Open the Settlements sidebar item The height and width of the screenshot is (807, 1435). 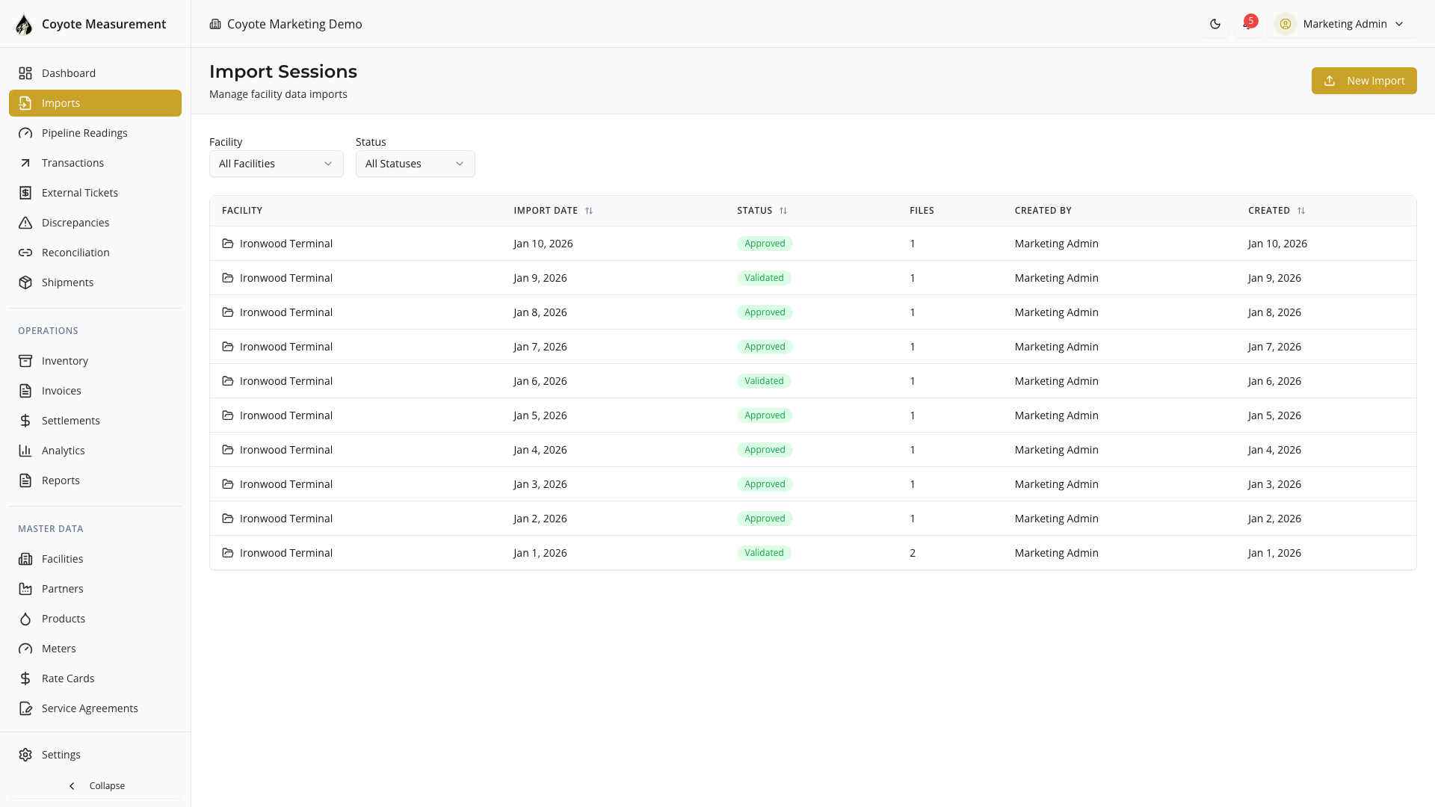pyautogui.click(x=70, y=421)
